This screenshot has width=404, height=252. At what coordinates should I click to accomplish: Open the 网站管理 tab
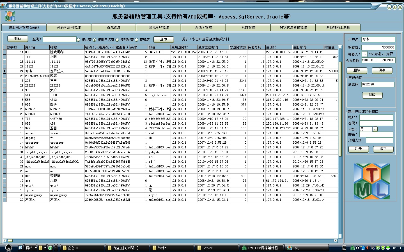(x=248, y=27)
